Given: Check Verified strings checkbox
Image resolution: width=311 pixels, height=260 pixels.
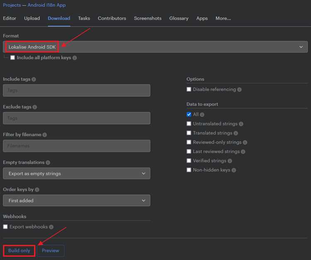Looking at the screenshot, I should [189, 161].
